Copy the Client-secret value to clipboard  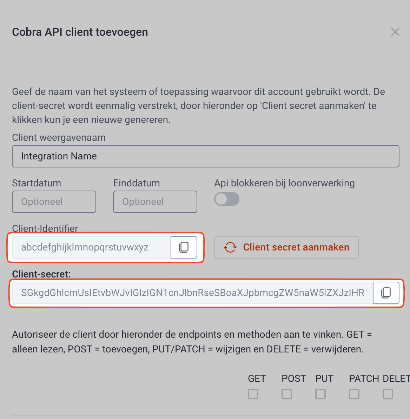[x=386, y=293]
